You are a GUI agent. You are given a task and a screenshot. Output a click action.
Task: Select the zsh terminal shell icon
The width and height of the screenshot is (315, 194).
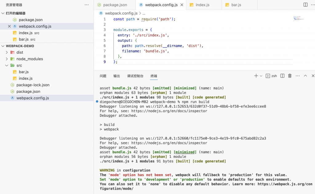click(268, 76)
